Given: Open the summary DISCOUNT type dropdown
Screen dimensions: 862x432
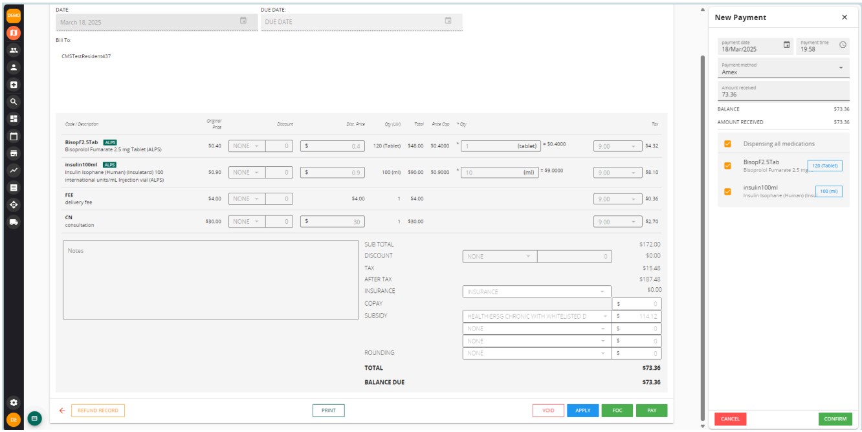Looking at the screenshot, I should (x=500, y=256).
